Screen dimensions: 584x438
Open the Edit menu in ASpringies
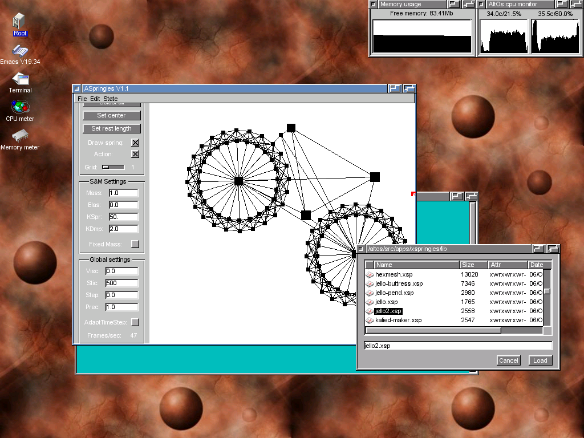click(95, 99)
